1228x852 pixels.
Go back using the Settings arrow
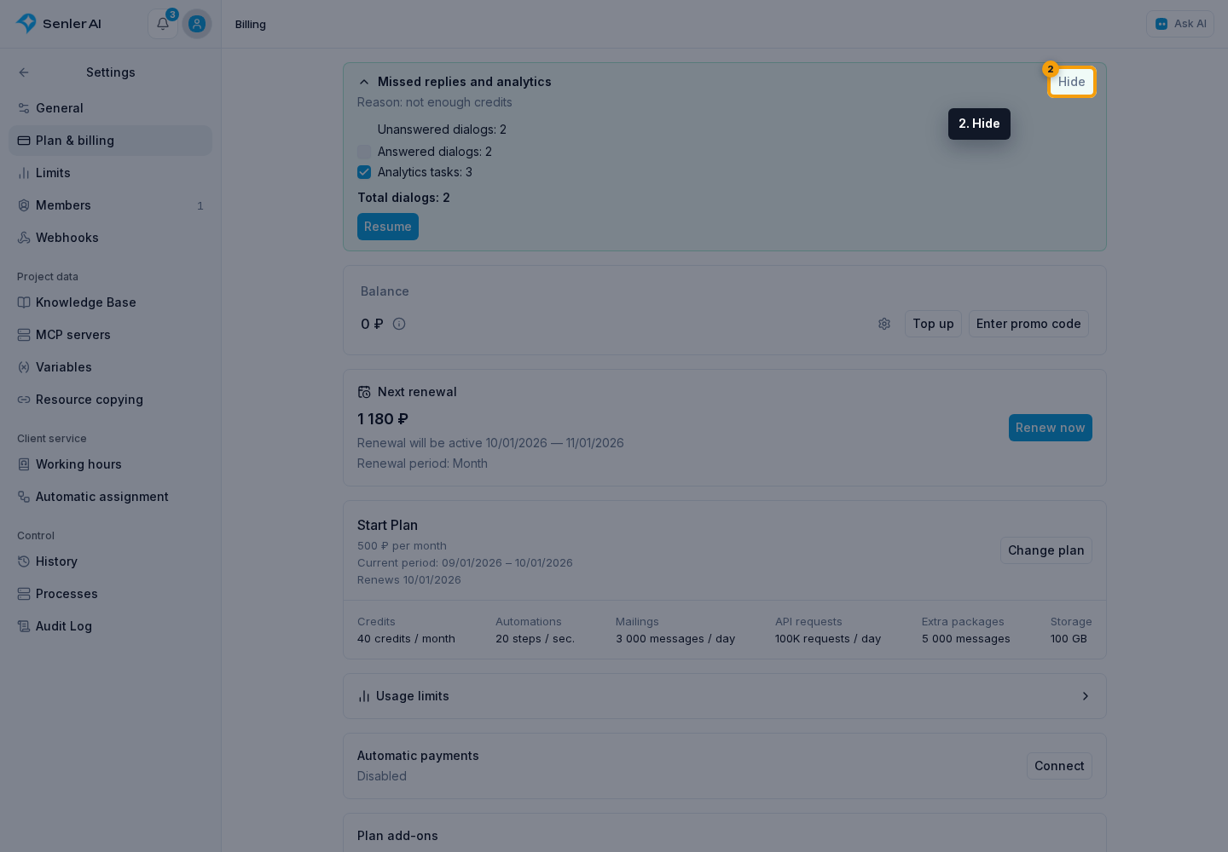tap(24, 72)
